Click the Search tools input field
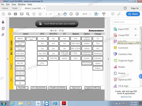The height and width of the screenshot is (106, 142). [x=126, y=22]
